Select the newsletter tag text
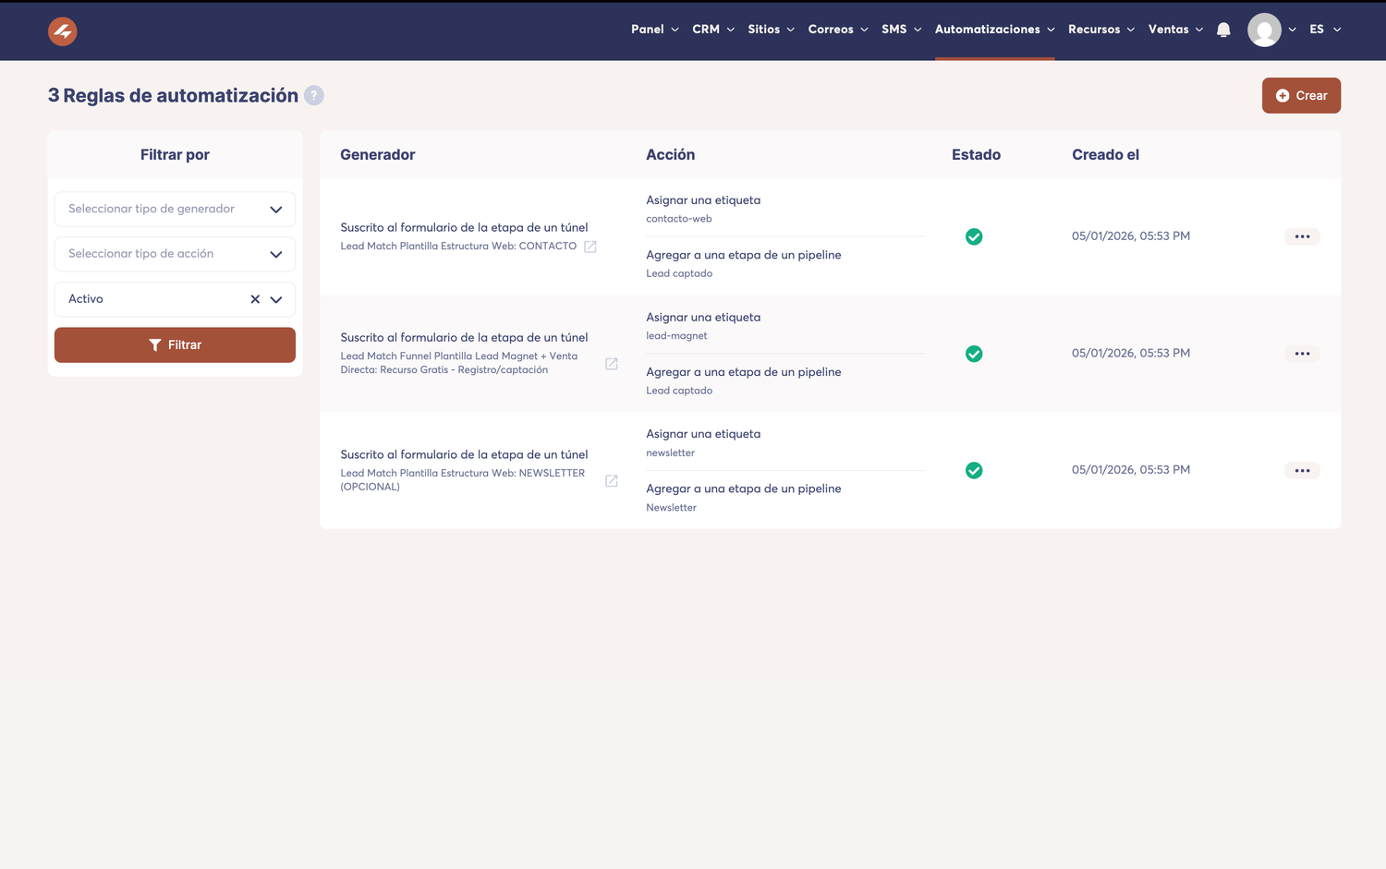The image size is (1386, 869). coord(670,453)
